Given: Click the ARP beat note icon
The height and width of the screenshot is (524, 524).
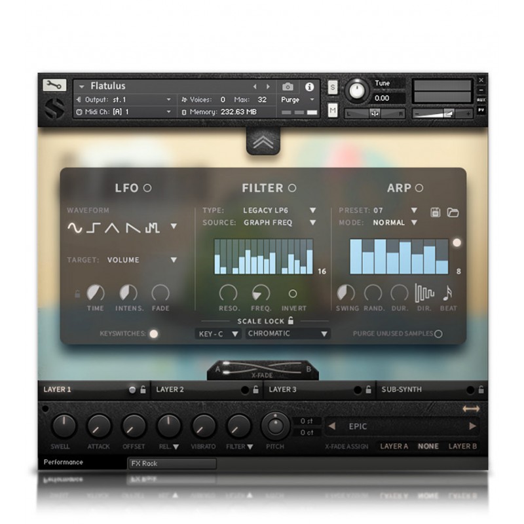Looking at the screenshot, I should tap(447, 293).
